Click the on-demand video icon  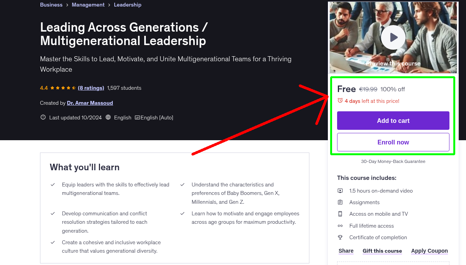tap(340, 191)
